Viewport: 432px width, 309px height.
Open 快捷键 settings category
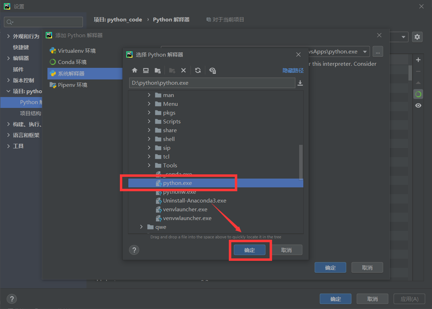click(21, 47)
